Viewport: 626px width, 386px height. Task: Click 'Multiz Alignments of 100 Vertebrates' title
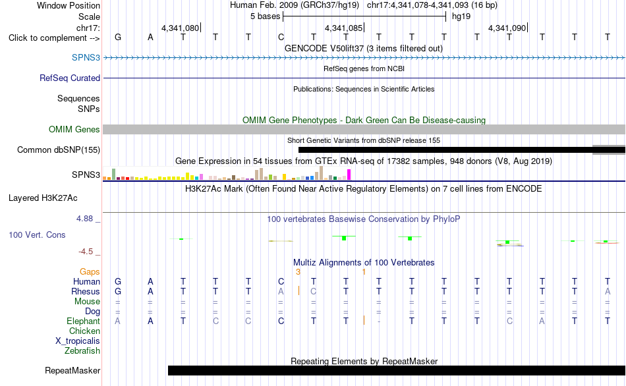click(364, 262)
